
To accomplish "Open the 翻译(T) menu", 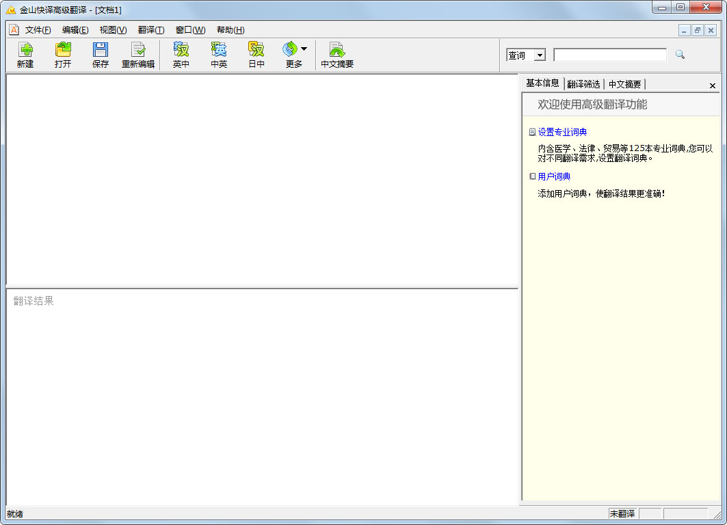I will tap(151, 30).
